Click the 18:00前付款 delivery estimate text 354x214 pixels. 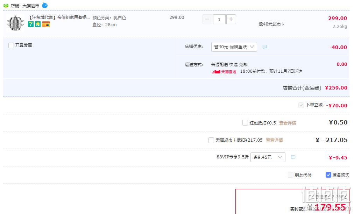point(271,71)
